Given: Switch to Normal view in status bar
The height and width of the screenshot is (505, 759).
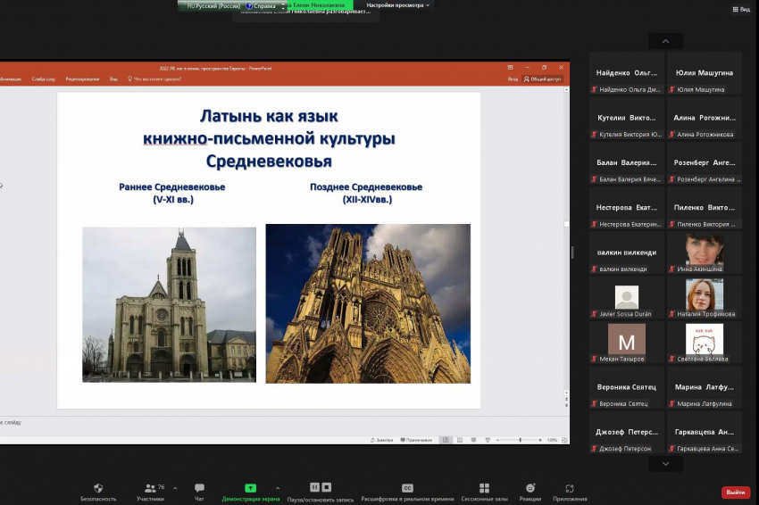Looking at the screenshot, I should click(446, 440).
